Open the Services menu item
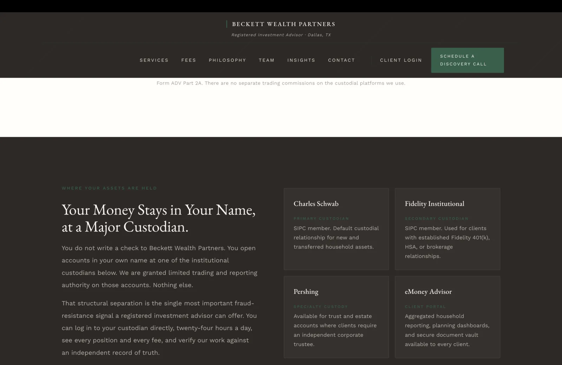 tap(154, 60)
